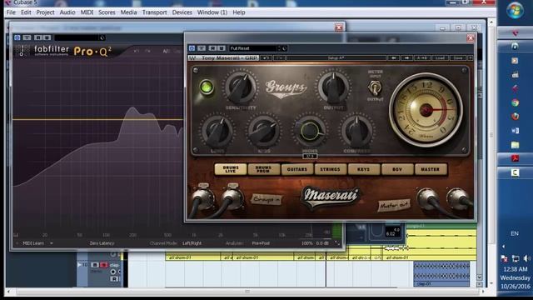Select the Drums Live preset button
Screen dimensions: 533x300
point(231,169)
